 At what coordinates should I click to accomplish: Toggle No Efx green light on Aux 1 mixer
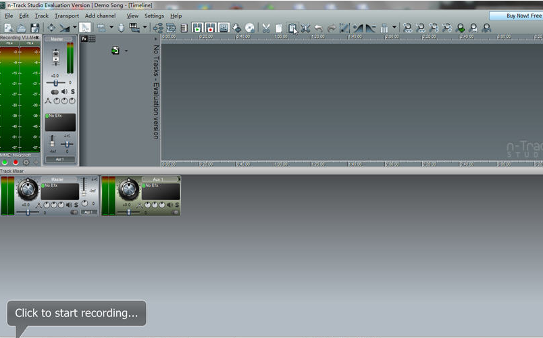pos(145,185)
